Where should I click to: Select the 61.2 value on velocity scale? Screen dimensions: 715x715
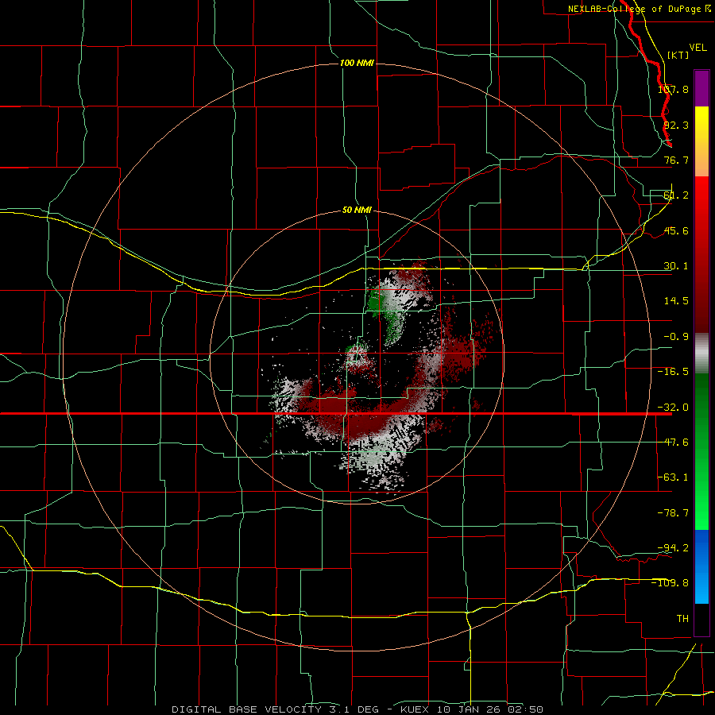pos(676,195)
